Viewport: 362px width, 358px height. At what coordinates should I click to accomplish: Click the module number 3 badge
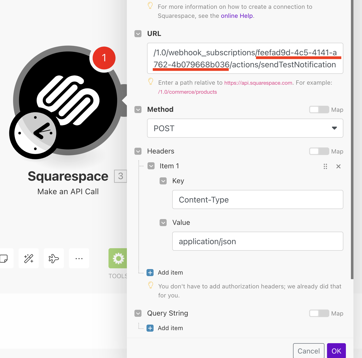(x=121, y=176)
